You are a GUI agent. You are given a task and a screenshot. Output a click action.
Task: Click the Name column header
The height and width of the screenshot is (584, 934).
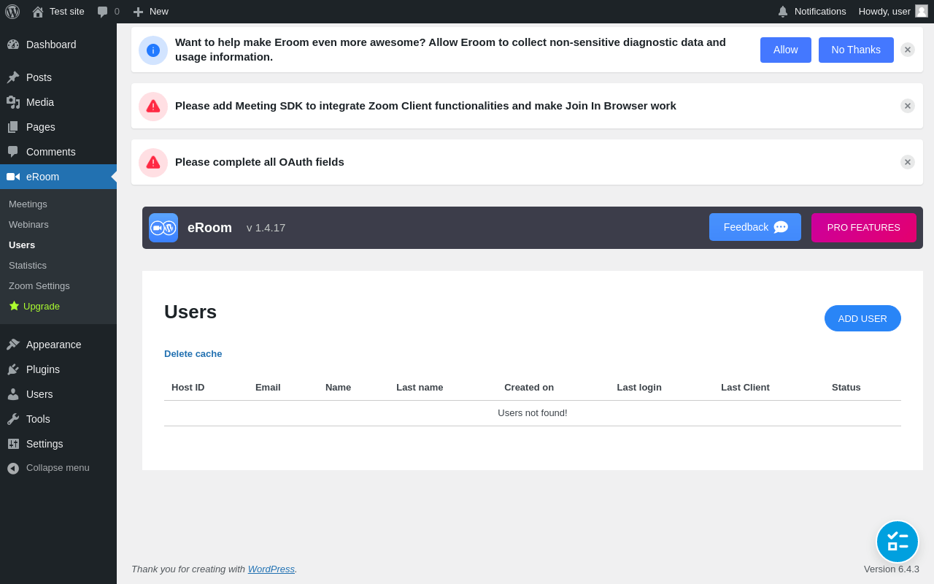(x=338, y=388)
